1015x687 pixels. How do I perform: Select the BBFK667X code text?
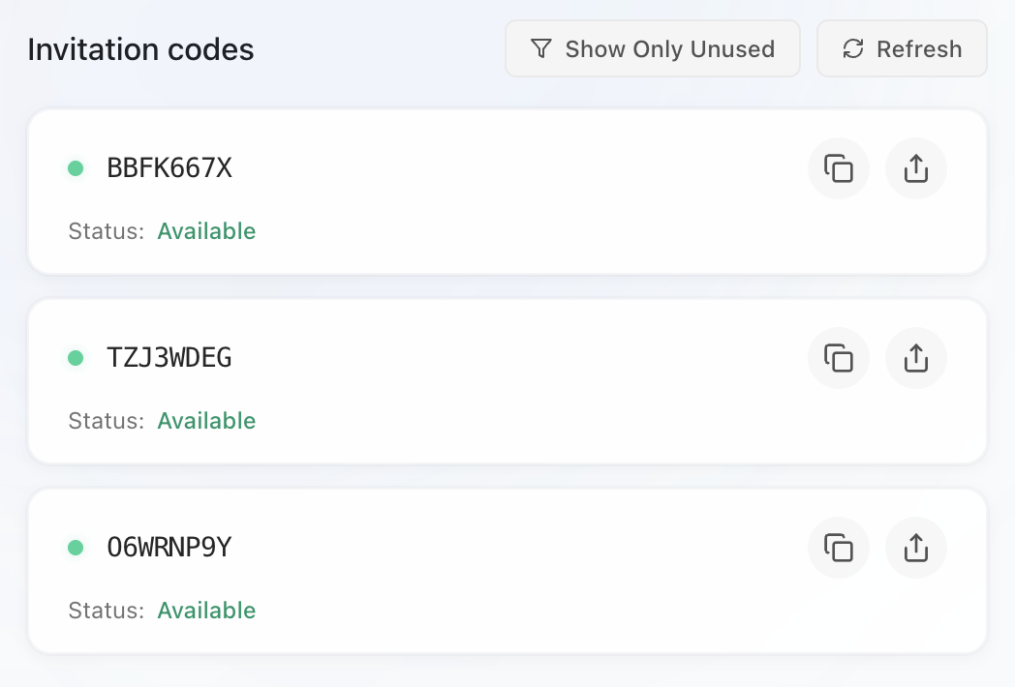coord(169,168)
